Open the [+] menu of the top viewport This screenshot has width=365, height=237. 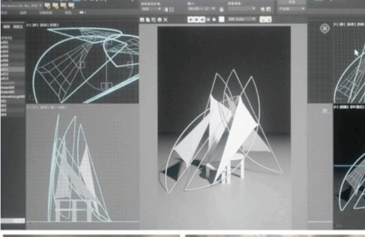29,25
